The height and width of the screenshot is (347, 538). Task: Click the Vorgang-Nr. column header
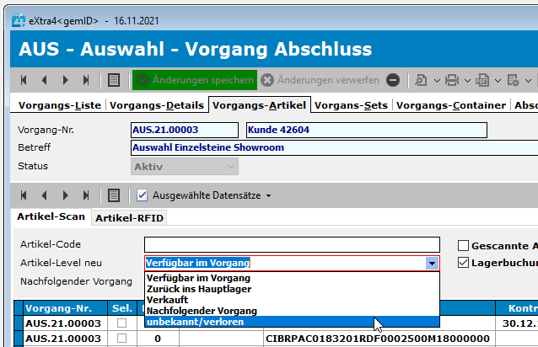65,308
